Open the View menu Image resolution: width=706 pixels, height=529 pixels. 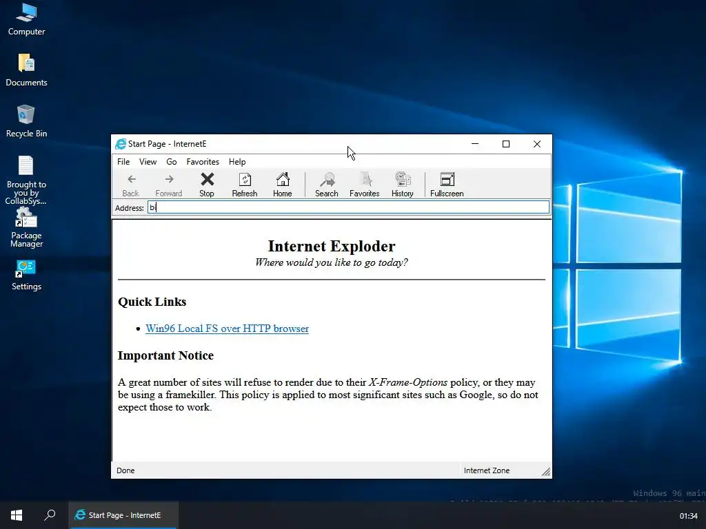(x=148, y=162)
